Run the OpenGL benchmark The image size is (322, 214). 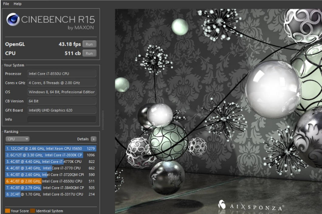(x=89, y=44)
